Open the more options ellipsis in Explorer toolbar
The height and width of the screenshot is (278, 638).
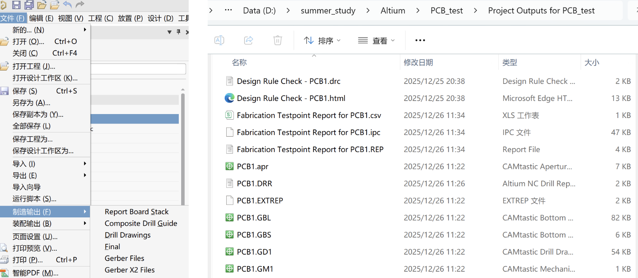pos(420,40)
